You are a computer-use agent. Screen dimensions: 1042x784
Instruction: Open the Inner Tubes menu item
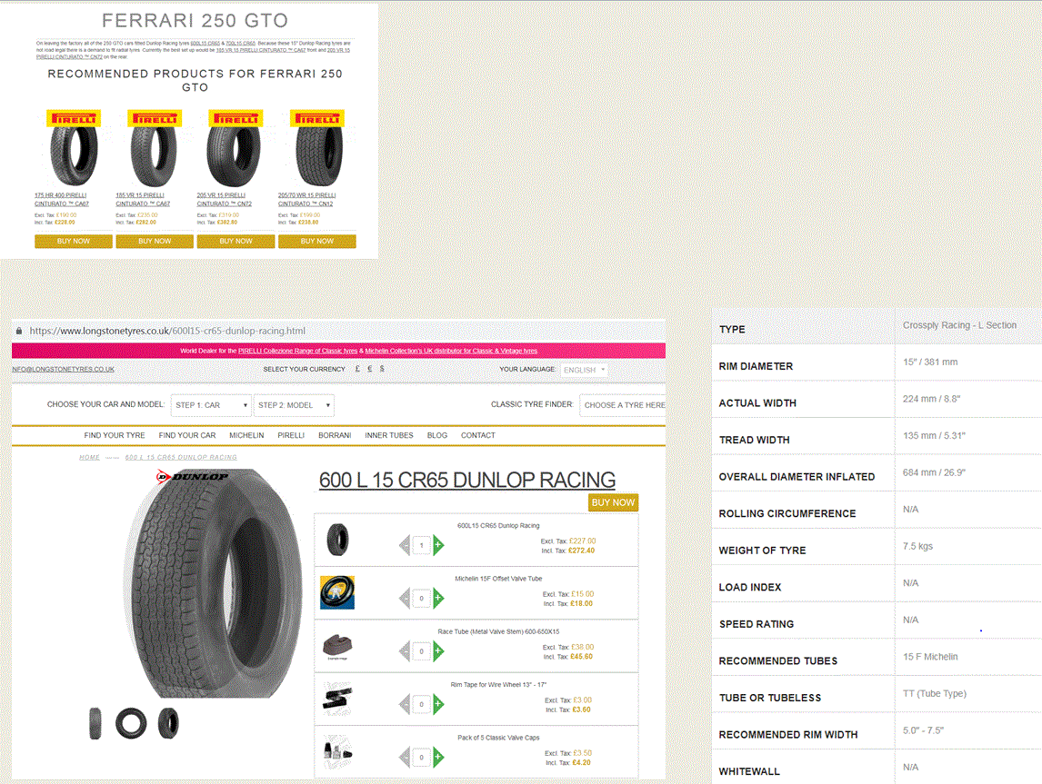tap(389, 435)
